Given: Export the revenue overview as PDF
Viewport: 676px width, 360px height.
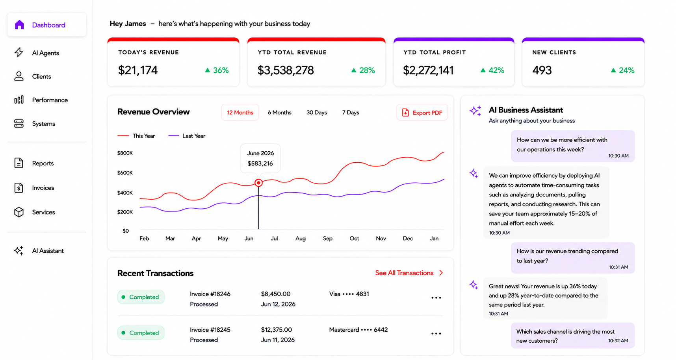Looking at the screenshot, I should point(422,112).
